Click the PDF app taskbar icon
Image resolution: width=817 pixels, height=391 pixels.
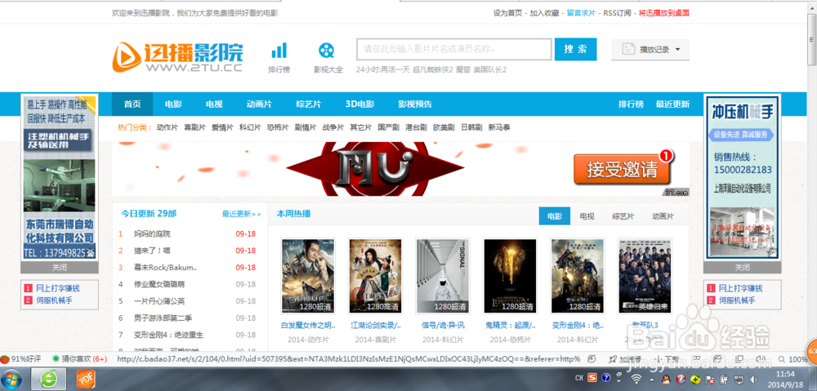pos(86,379)
